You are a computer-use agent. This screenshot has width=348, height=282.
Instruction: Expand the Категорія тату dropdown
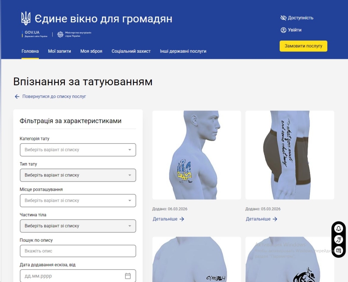pyautogui.click(x=78, y=150)
